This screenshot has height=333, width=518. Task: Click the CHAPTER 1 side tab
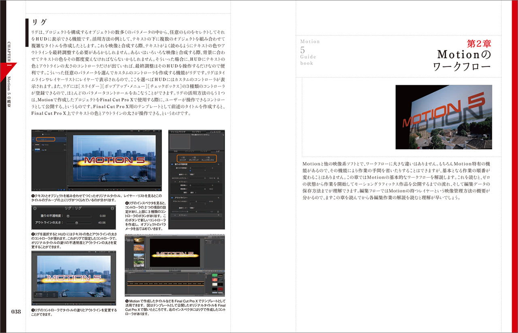point(9,55)
